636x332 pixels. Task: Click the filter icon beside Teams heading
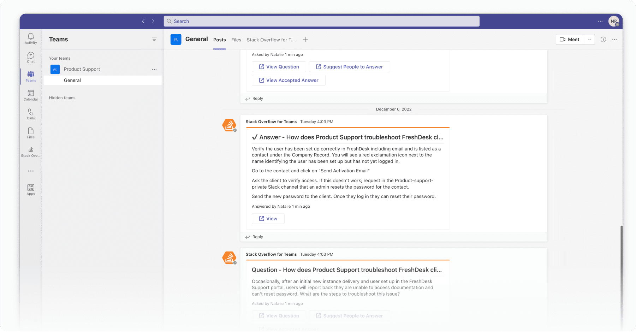tap(154, 39)
